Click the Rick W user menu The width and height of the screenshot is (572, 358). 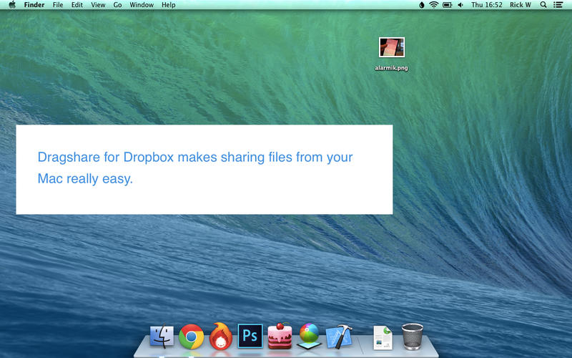[521, 5]
